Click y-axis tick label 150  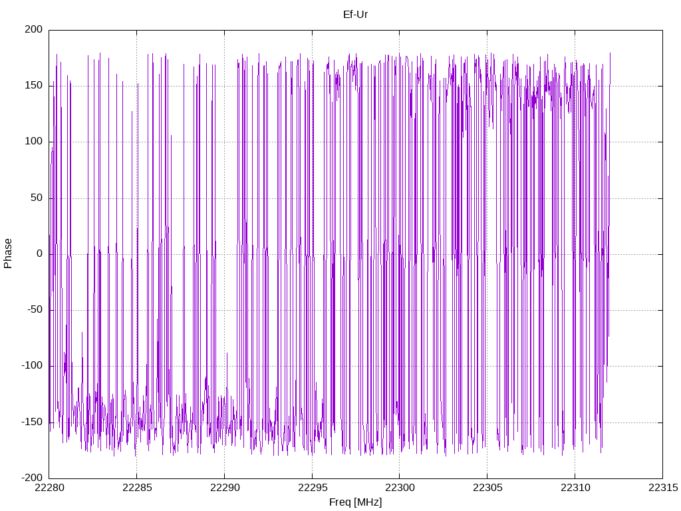[34, 86]
